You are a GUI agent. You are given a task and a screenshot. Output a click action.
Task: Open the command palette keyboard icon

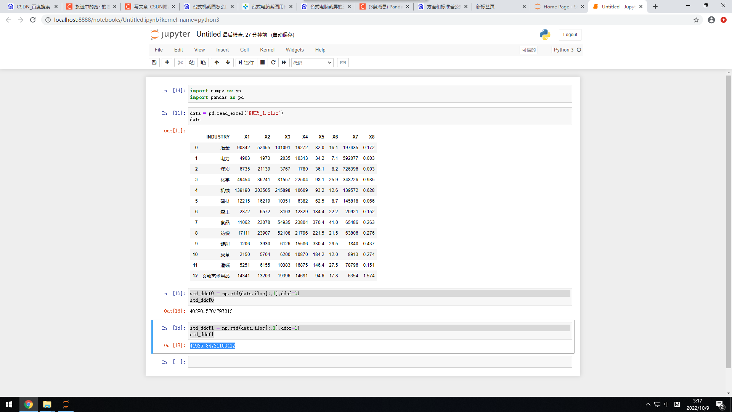coord(343,63)
